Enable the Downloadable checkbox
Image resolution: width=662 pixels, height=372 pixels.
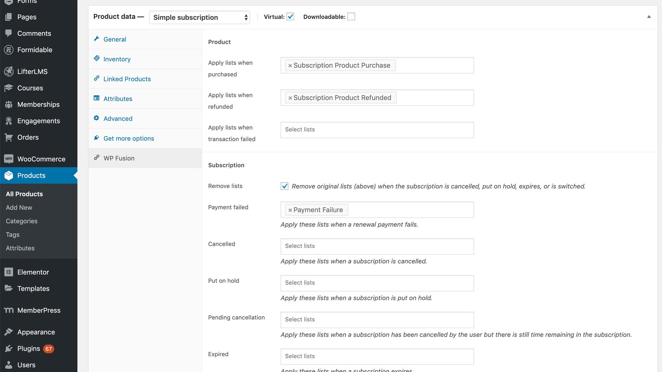(x=351, y=16)
